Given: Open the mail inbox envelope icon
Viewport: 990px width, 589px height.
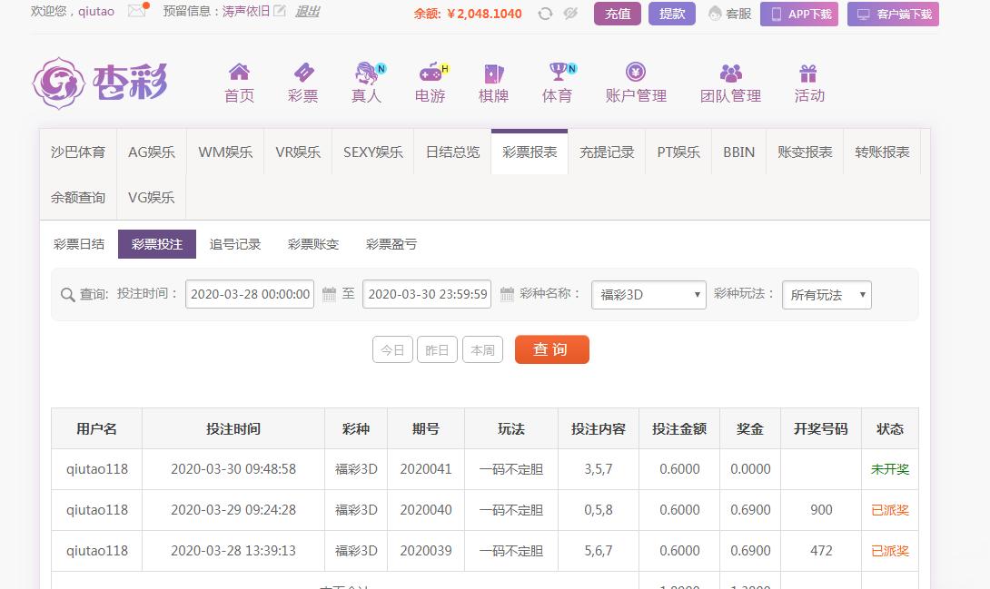Looking at the screenshot, I should click(x=137, y=12).
